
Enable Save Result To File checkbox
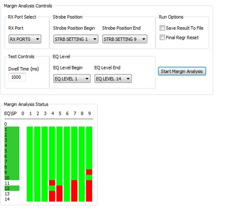162,28
